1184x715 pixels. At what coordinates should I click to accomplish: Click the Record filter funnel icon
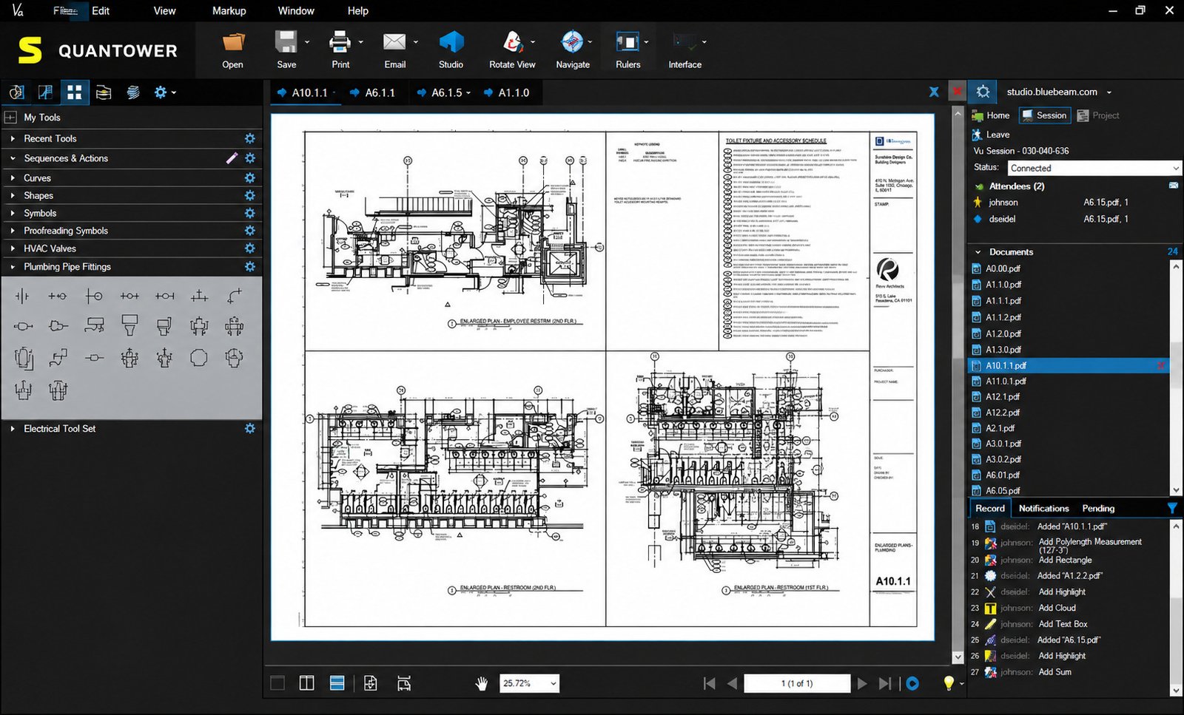[1172, 508]
